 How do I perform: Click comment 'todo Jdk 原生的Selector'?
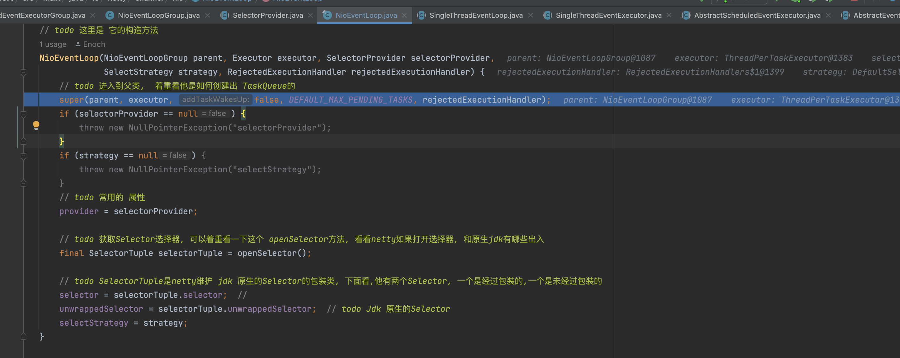(395, 309)
